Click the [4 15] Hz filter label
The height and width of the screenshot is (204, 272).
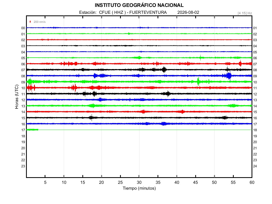(x=245, y=13)
